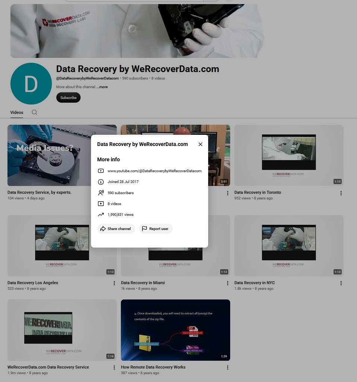
Task: Click the subscribers icon in More info
Action: coord(101,193)
